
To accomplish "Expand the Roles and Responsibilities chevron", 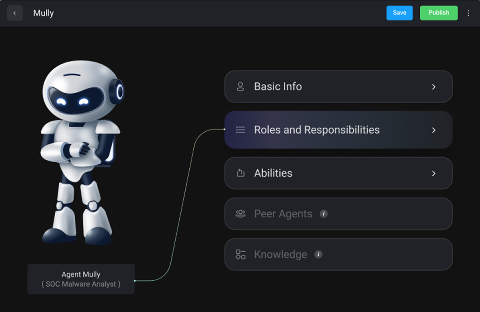I will pyautogui.click(x=433, y=130).
